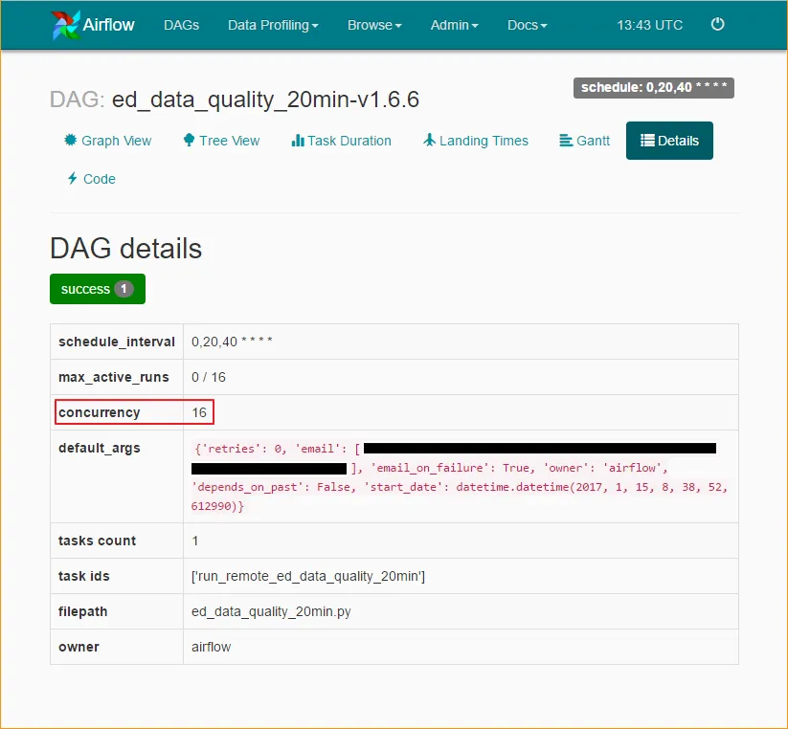This screenshot has width=788, height=729.
Task: Click the filepath row label
Action: tap(83, 611)
